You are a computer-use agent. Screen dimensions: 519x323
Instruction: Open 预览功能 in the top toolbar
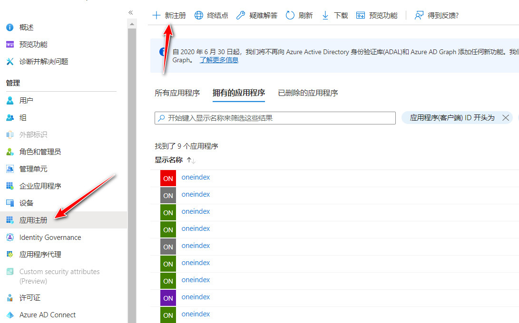[x=377, y=16]
